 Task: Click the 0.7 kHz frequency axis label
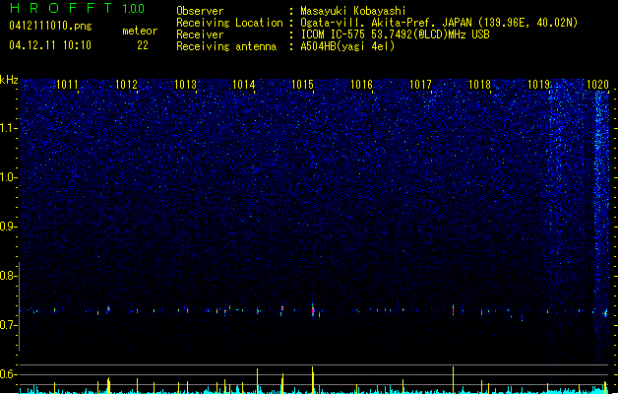pyautogui.click(x=9, y=325)
